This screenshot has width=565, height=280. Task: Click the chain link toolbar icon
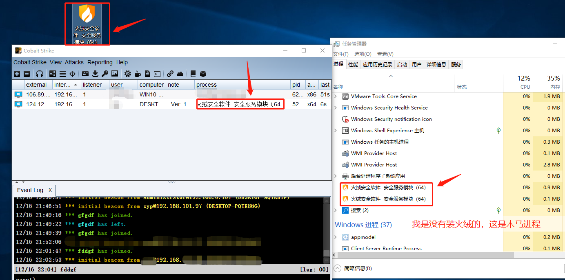(x=170, y=74)
